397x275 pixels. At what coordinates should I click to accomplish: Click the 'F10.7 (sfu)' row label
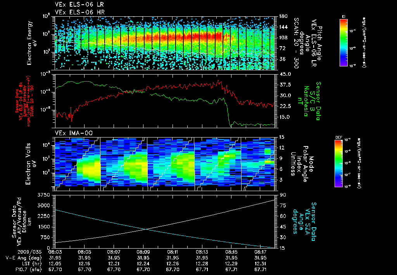tap(28, 270)
